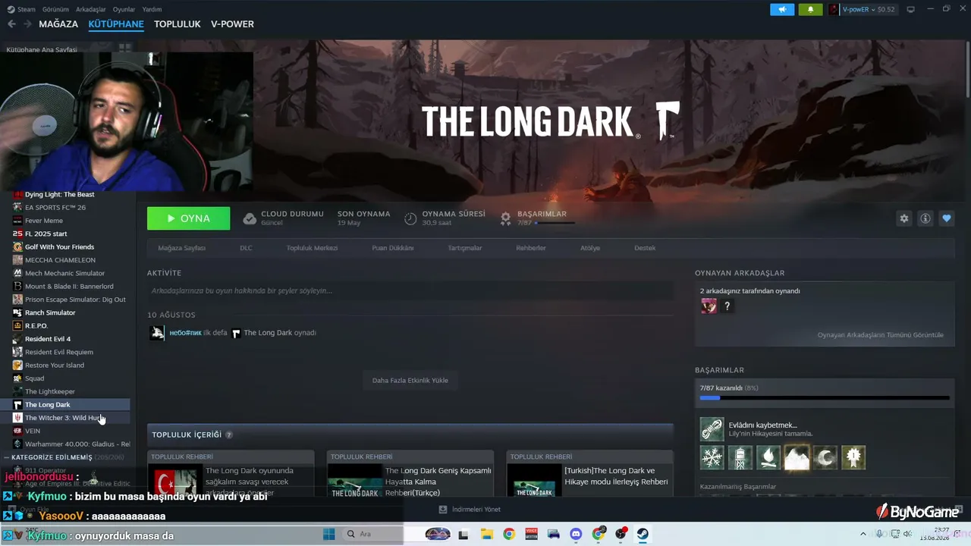
Task: Open the Destek link
Action: pyautogui.click(x=645, y=248)
